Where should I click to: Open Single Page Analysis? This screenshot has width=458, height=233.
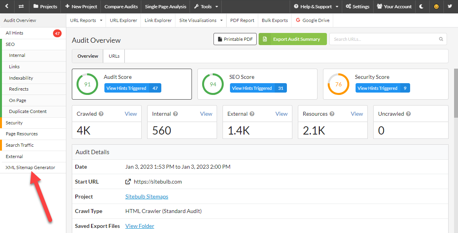165,6
